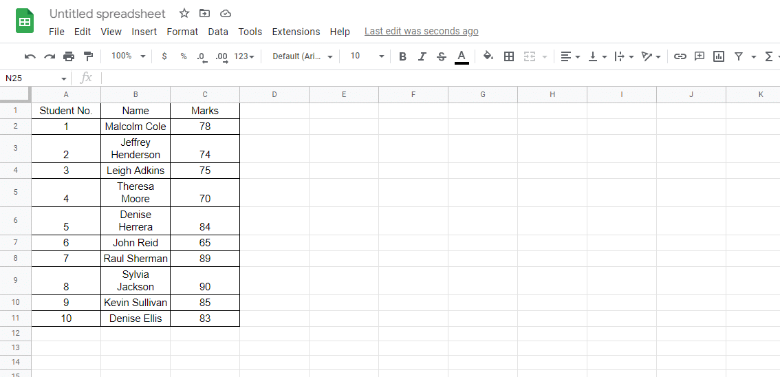Screen dimensions: 780x377
Task: Open the Insert menu
Action: 144,32
